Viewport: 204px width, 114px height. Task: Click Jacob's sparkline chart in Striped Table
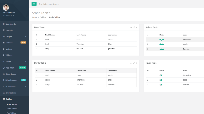click(x=162, y=44)
